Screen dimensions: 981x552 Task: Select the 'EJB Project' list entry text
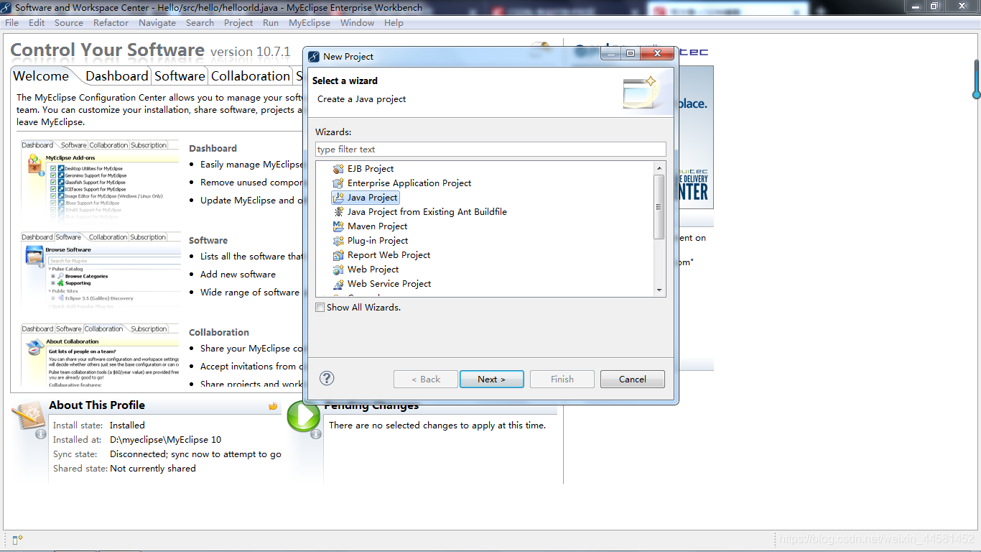[x=371, y=169]
